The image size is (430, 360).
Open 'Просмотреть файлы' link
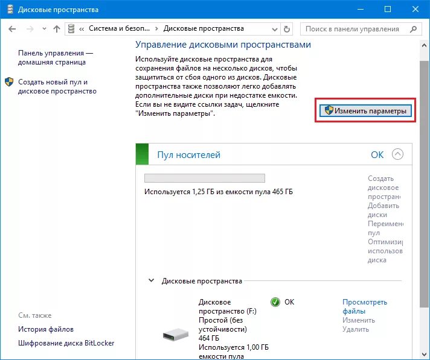pos(365,306)
